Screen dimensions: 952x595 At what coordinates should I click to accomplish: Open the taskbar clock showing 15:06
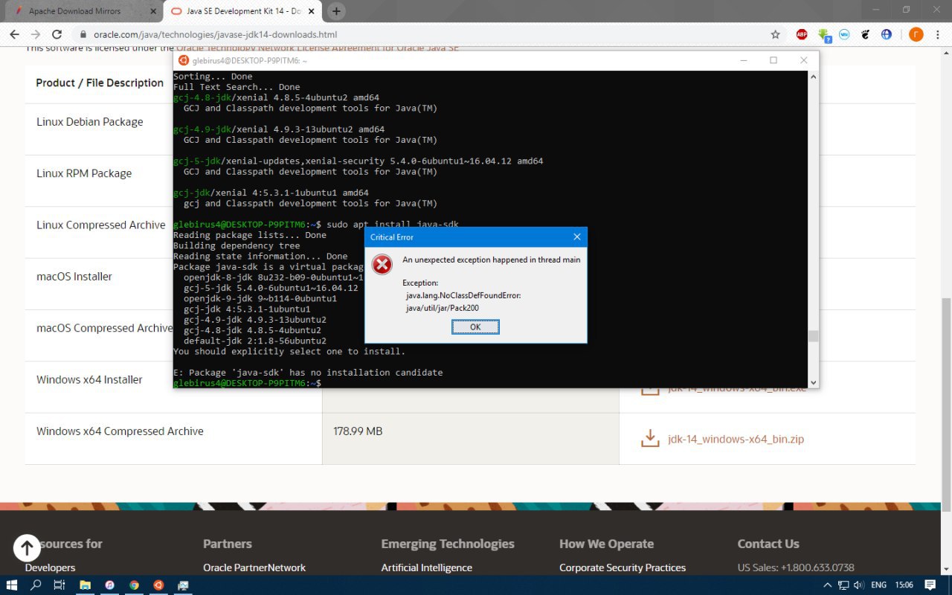click(x=904, y=585)
